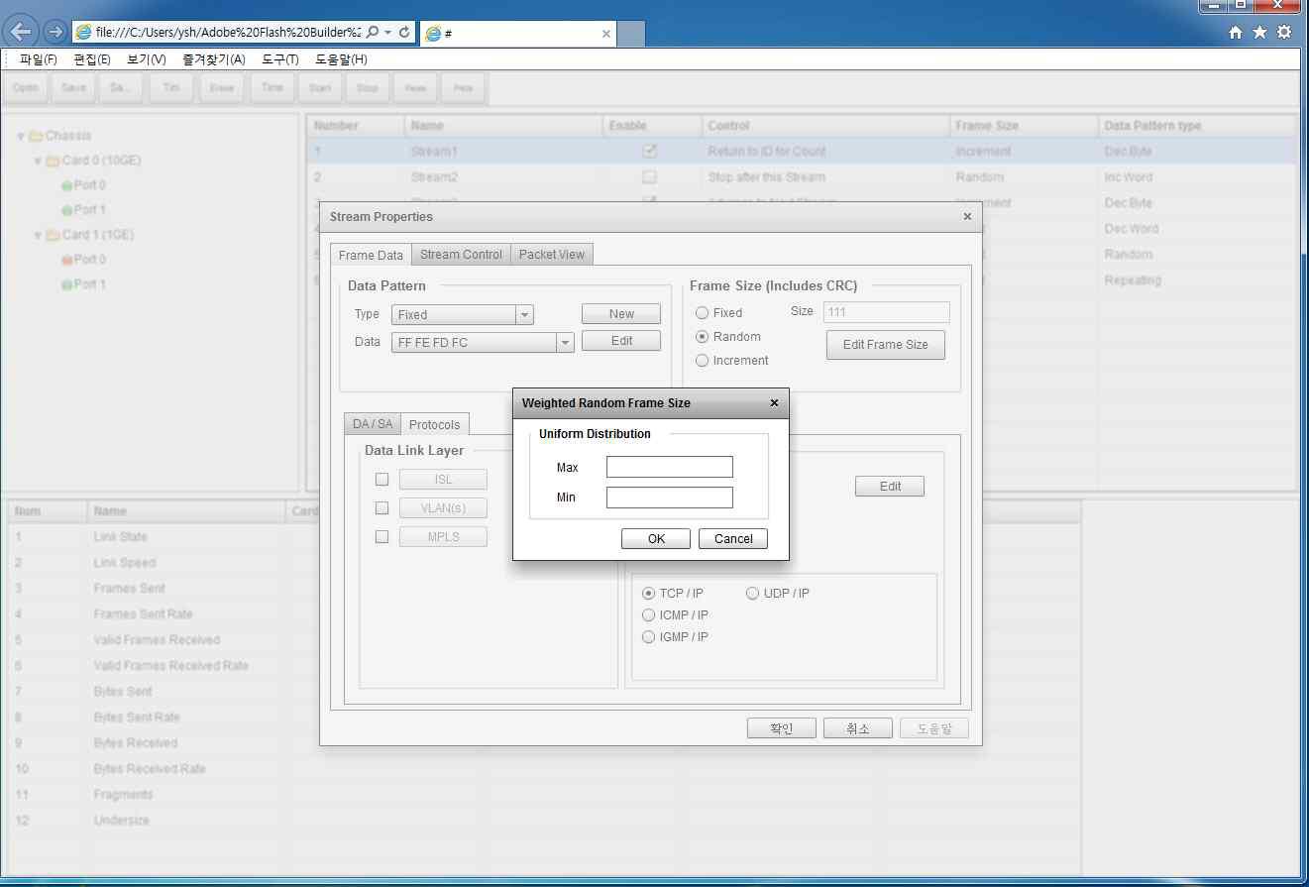Click the Save toolbar button
The image size is (1309, 887).
[x=73, y=88]
